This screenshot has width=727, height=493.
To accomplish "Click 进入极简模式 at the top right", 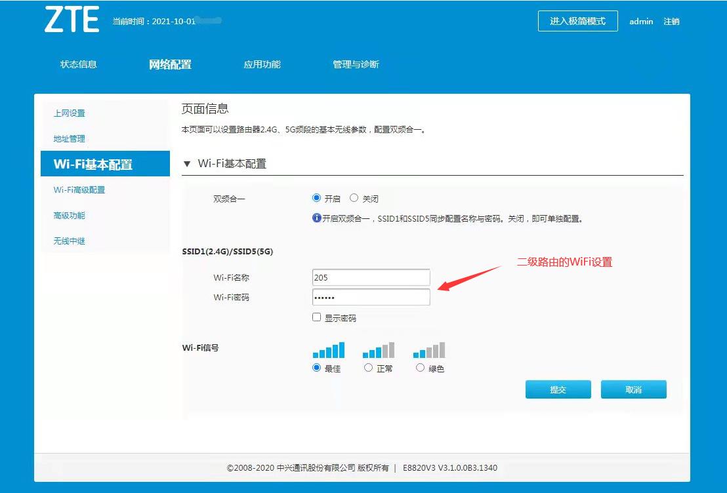I will (x=577, y=21).
